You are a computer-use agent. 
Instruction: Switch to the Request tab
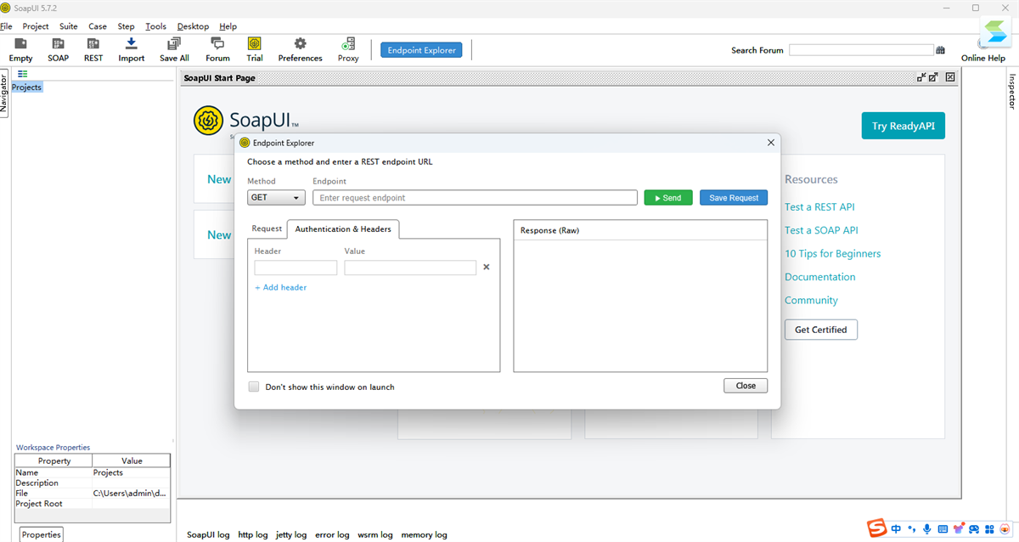click(267, 229)
